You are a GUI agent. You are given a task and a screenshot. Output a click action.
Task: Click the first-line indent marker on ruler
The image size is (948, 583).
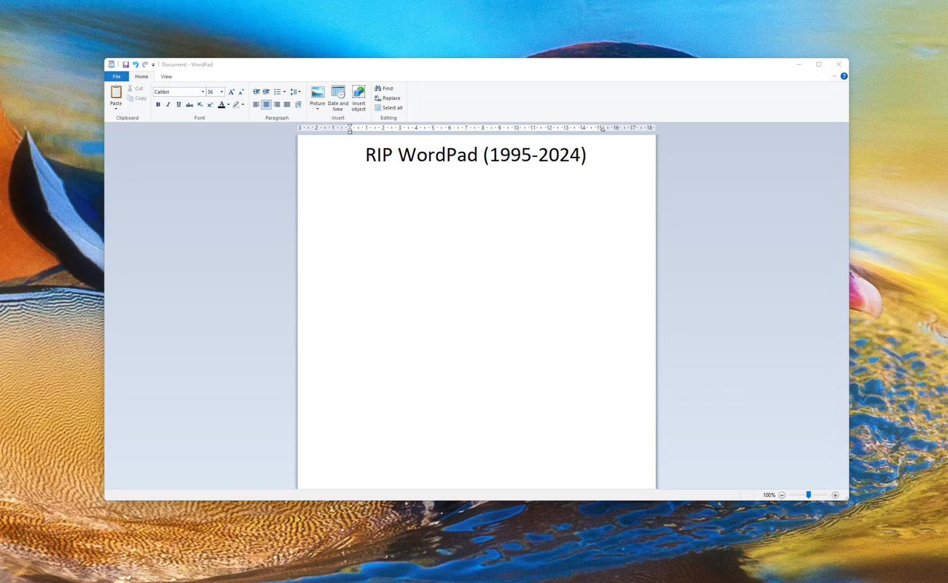pyautogui.click(x=349, y=127)
